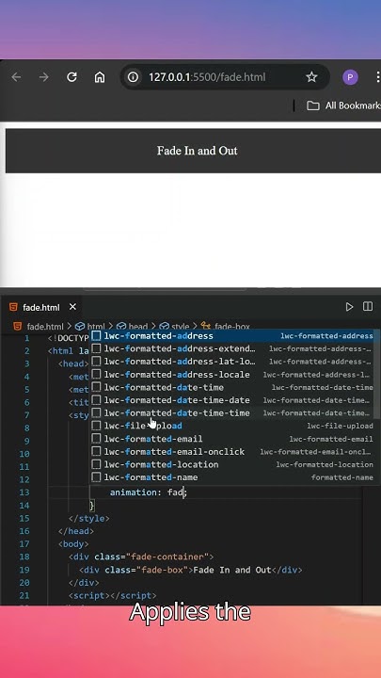This screenshot has height=678, width=381.
Task: Click line number 13 in gutter
Action: [24, 492]
